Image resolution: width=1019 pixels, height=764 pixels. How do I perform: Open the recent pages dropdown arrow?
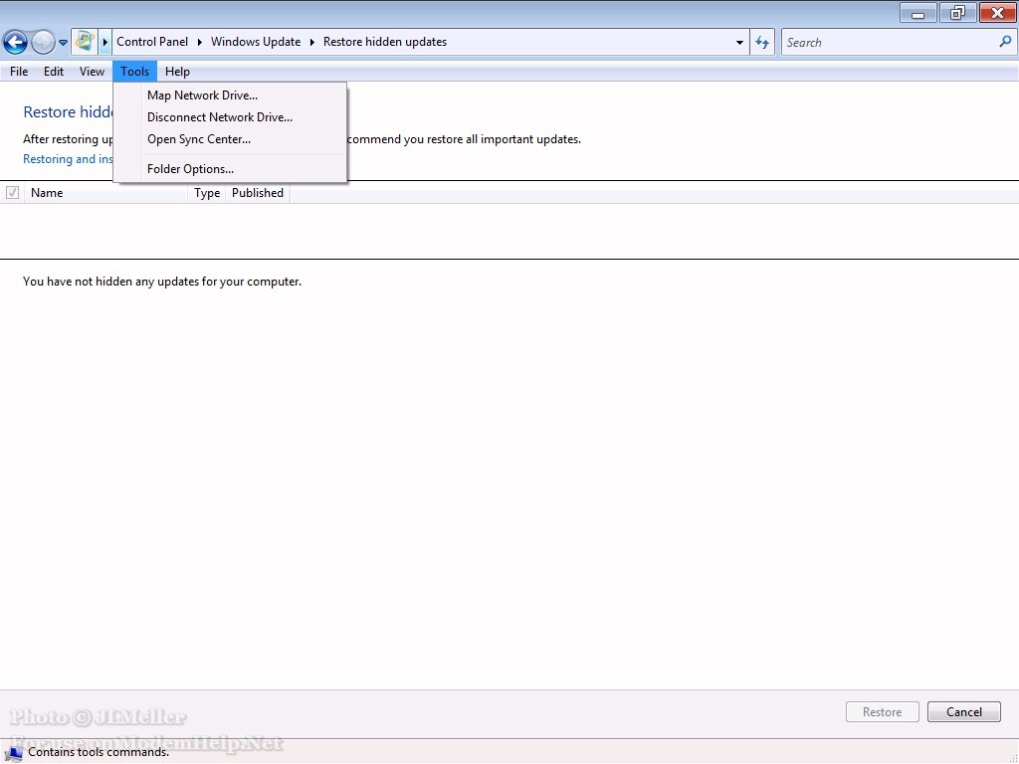[x=63, y=43]
